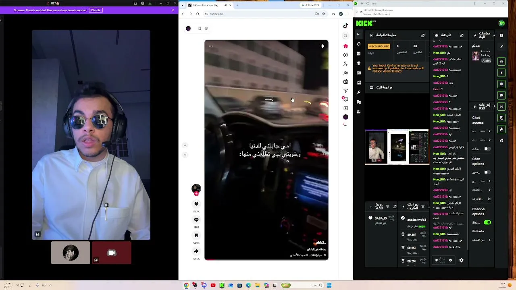Click TikTok search magnifier icon
Viewport: 516px width, 290px height.
tap(345, 36)
